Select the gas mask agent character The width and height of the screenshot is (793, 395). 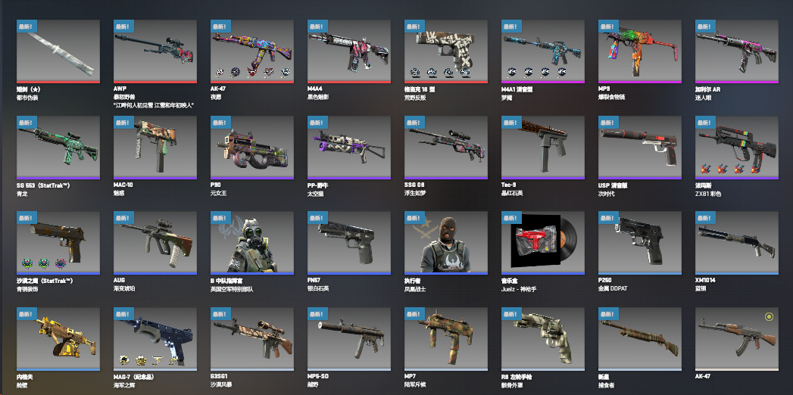click(252, 243)
